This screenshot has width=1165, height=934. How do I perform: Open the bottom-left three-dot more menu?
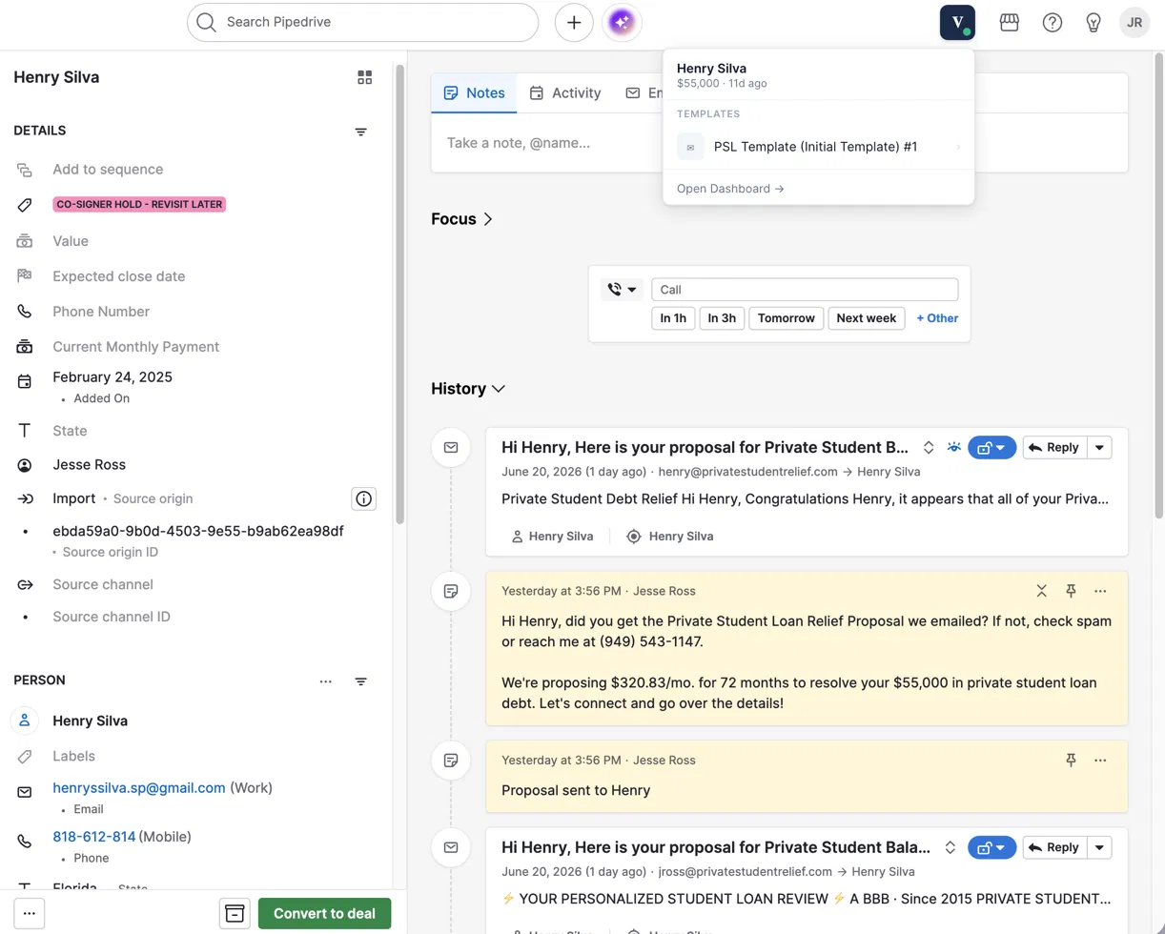(x=30, y=913)
